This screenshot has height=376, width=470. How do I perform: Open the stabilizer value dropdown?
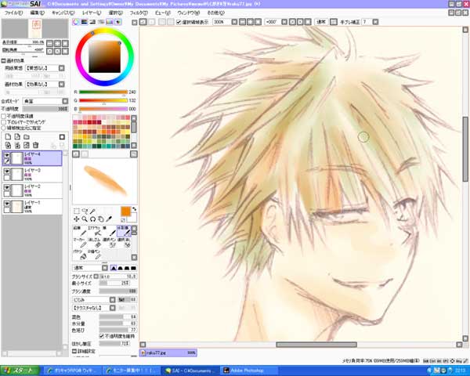(375, 22)
